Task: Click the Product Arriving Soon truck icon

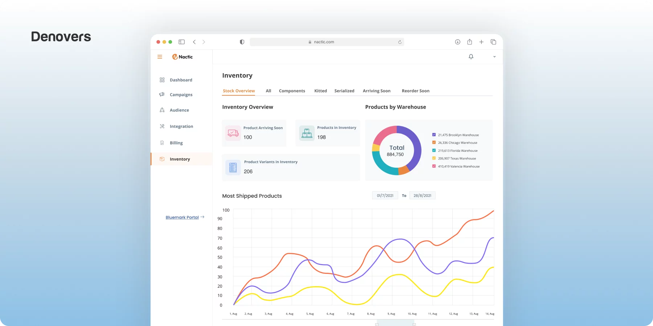Action: pos(233,133)
